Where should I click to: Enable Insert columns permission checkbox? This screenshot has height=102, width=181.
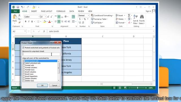(x=24, y=72)
